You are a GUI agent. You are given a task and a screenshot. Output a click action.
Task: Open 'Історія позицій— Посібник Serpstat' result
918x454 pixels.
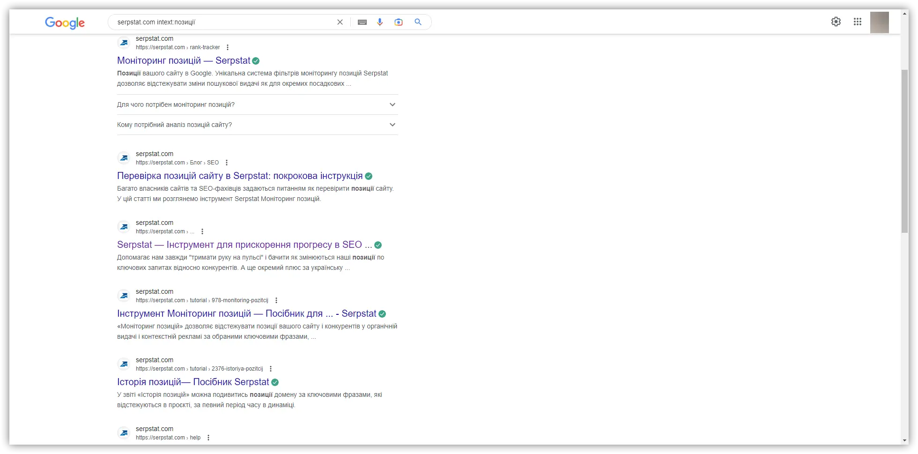(x=193, y=382)
